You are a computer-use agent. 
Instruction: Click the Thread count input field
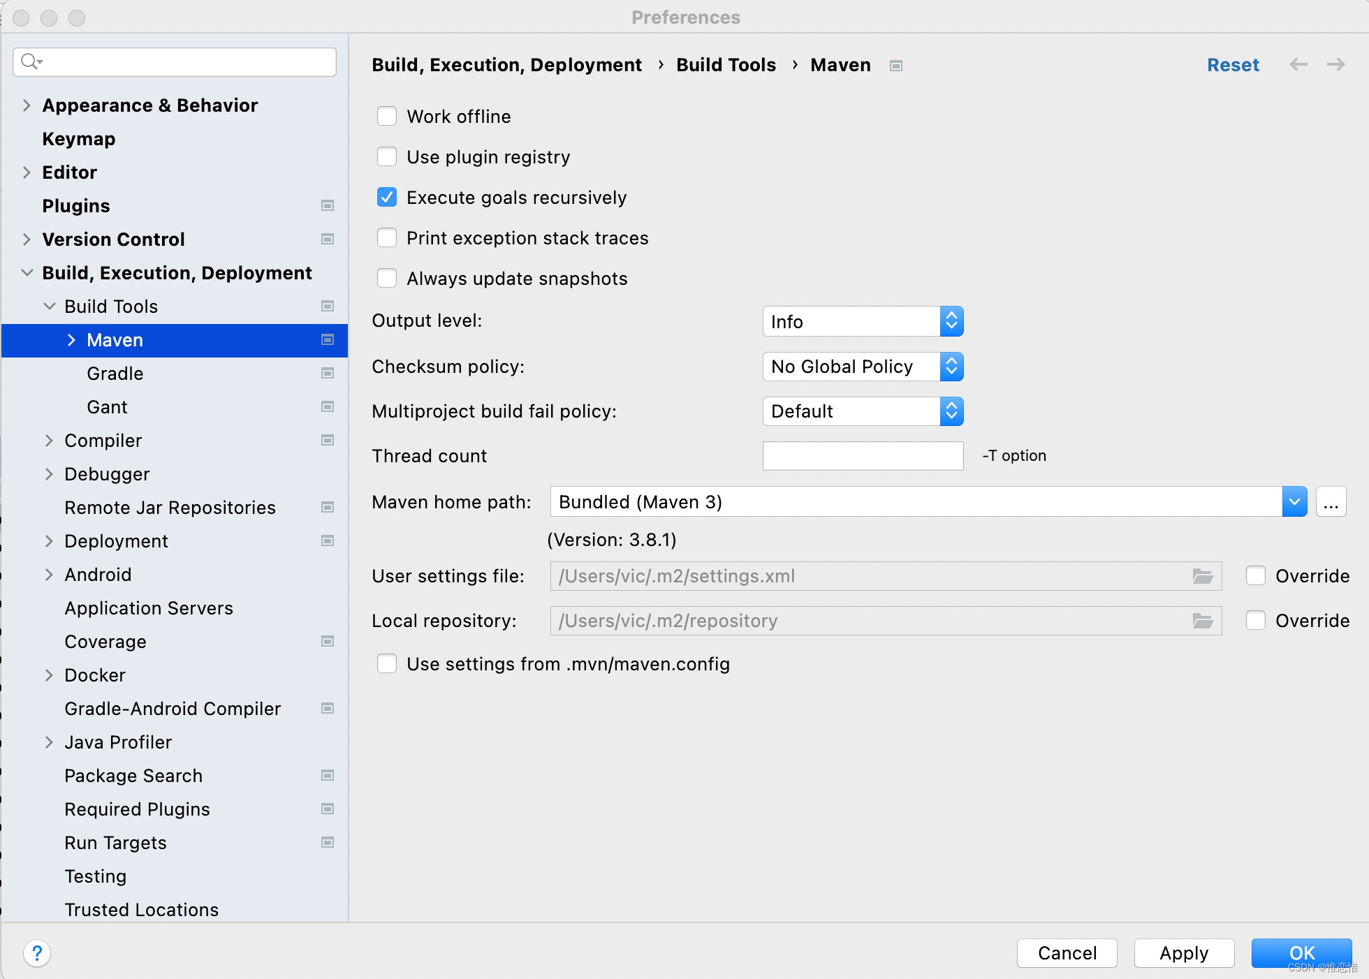(863, 456)
